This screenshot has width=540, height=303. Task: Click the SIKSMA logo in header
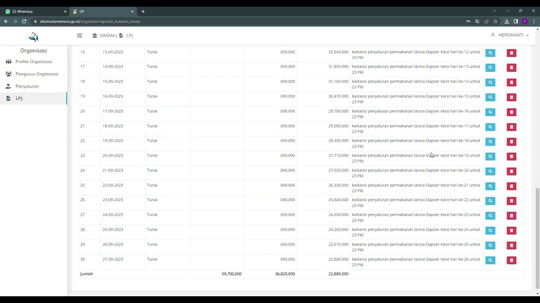pos(34,37)
